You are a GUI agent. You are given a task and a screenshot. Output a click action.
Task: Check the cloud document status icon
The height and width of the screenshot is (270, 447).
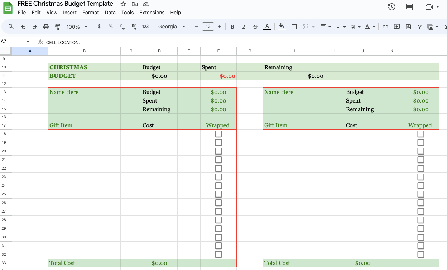pyautogui.click(x=146, y=4)
